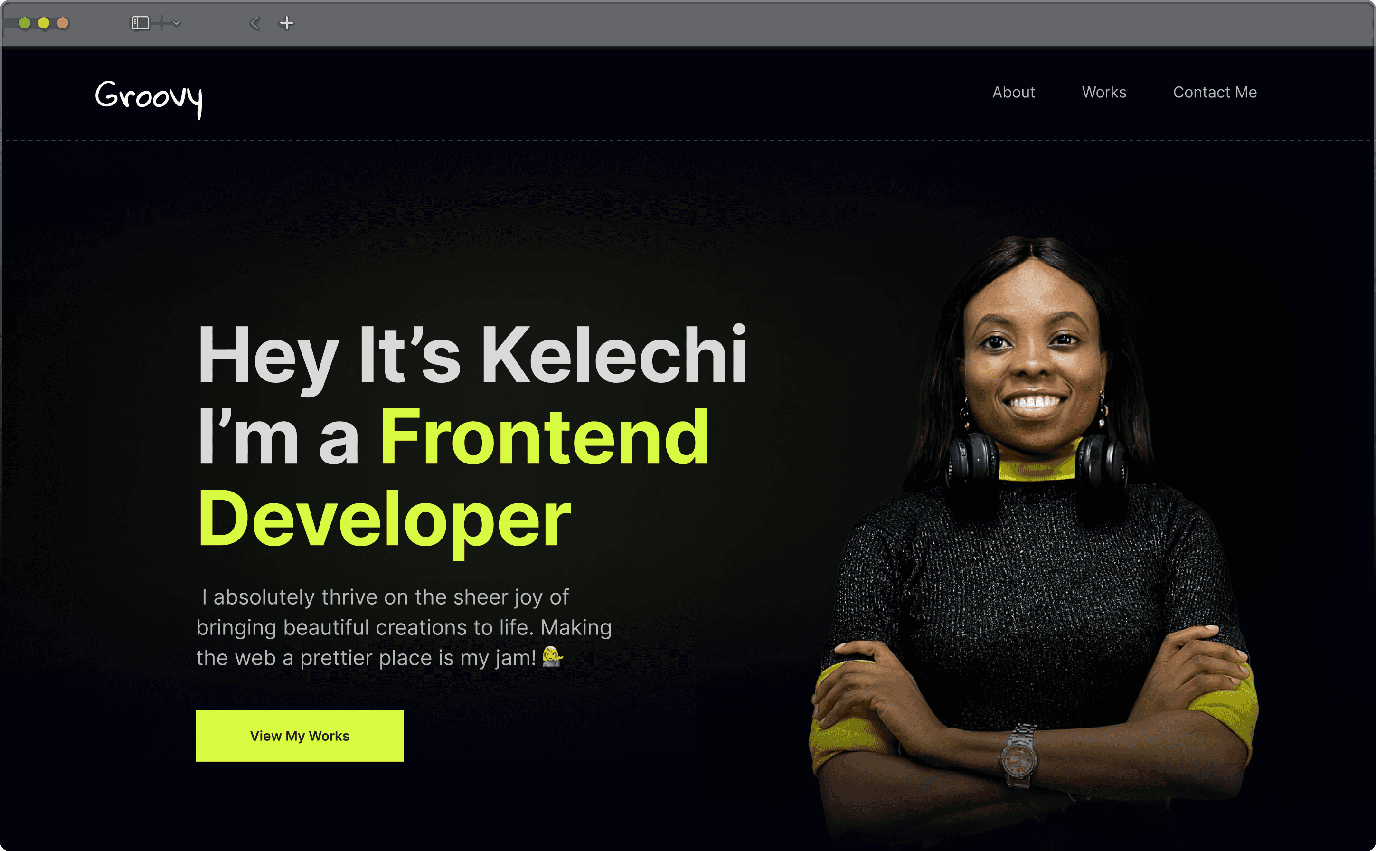
Task: Open the Works navigation link
Action: [x=1103, y=92]
